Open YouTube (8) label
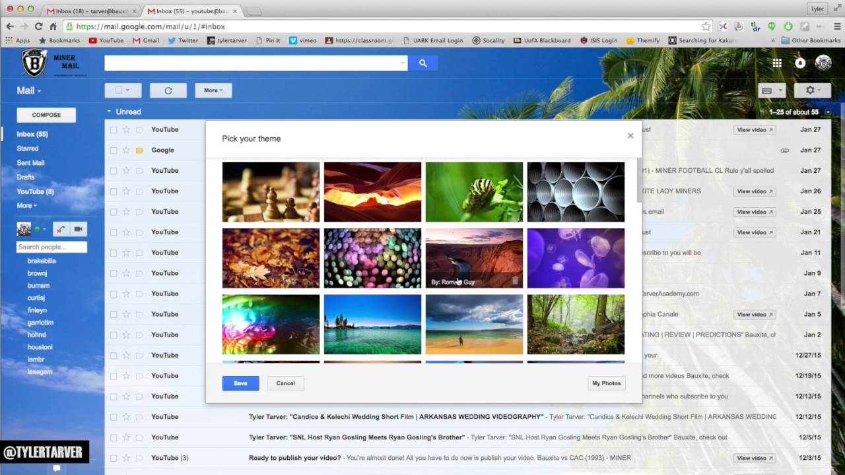 point(35,192)
